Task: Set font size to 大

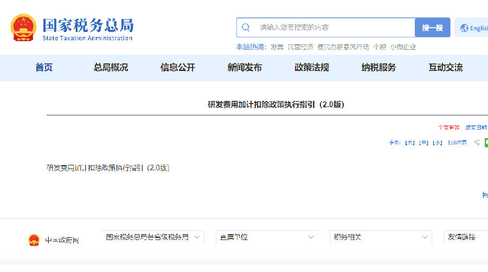Action: pyautogui.click(x=410, y=143)
